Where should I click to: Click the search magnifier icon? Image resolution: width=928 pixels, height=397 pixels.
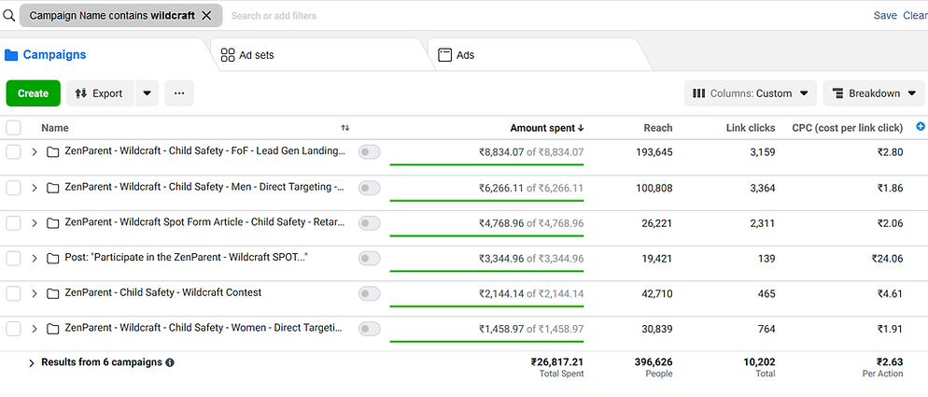click(x=8, y=16)
